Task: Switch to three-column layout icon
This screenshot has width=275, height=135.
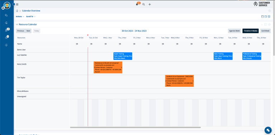Action: [x=269, y=17]
